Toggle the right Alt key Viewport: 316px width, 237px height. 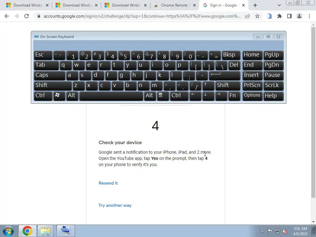150,96
